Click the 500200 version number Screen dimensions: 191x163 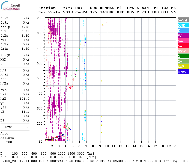click(6, 142)
